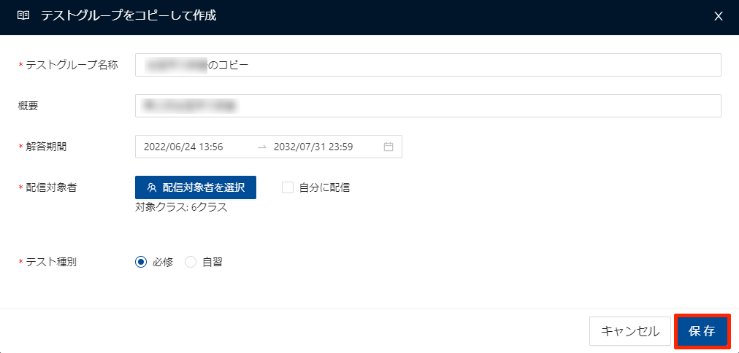Focus the テストグループ名称 text field
Image resolution: width=739 pixels, height=353 pixels.
click(x=467, y=65)
